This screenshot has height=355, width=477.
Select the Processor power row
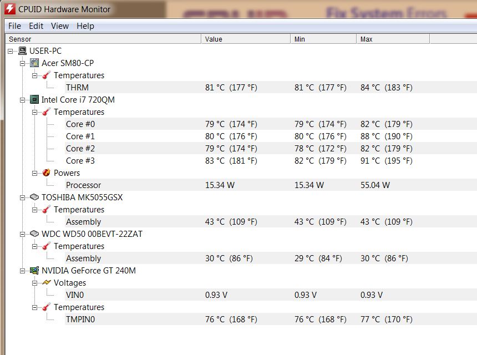[x=271, y=185]
